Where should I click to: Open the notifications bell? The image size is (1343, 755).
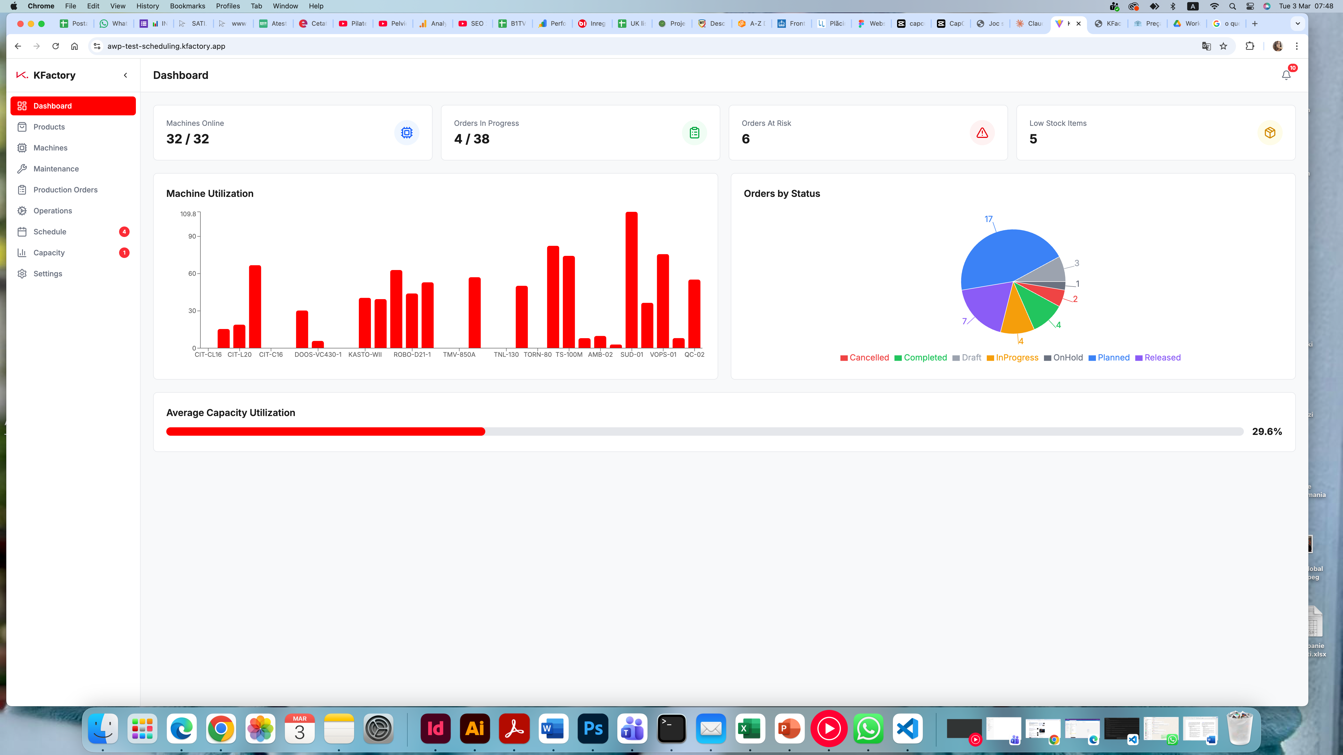click(x=1286, y=75)
